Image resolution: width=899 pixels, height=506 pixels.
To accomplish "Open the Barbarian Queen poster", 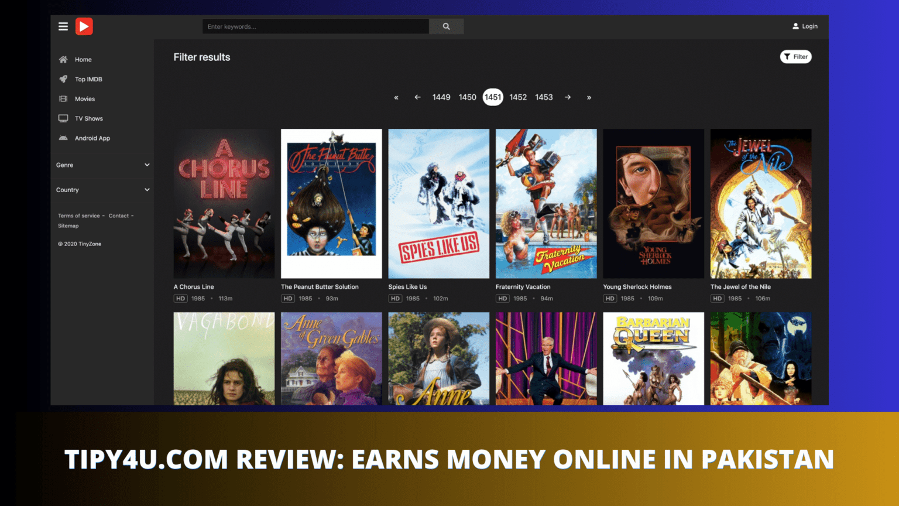I will 654,358.
